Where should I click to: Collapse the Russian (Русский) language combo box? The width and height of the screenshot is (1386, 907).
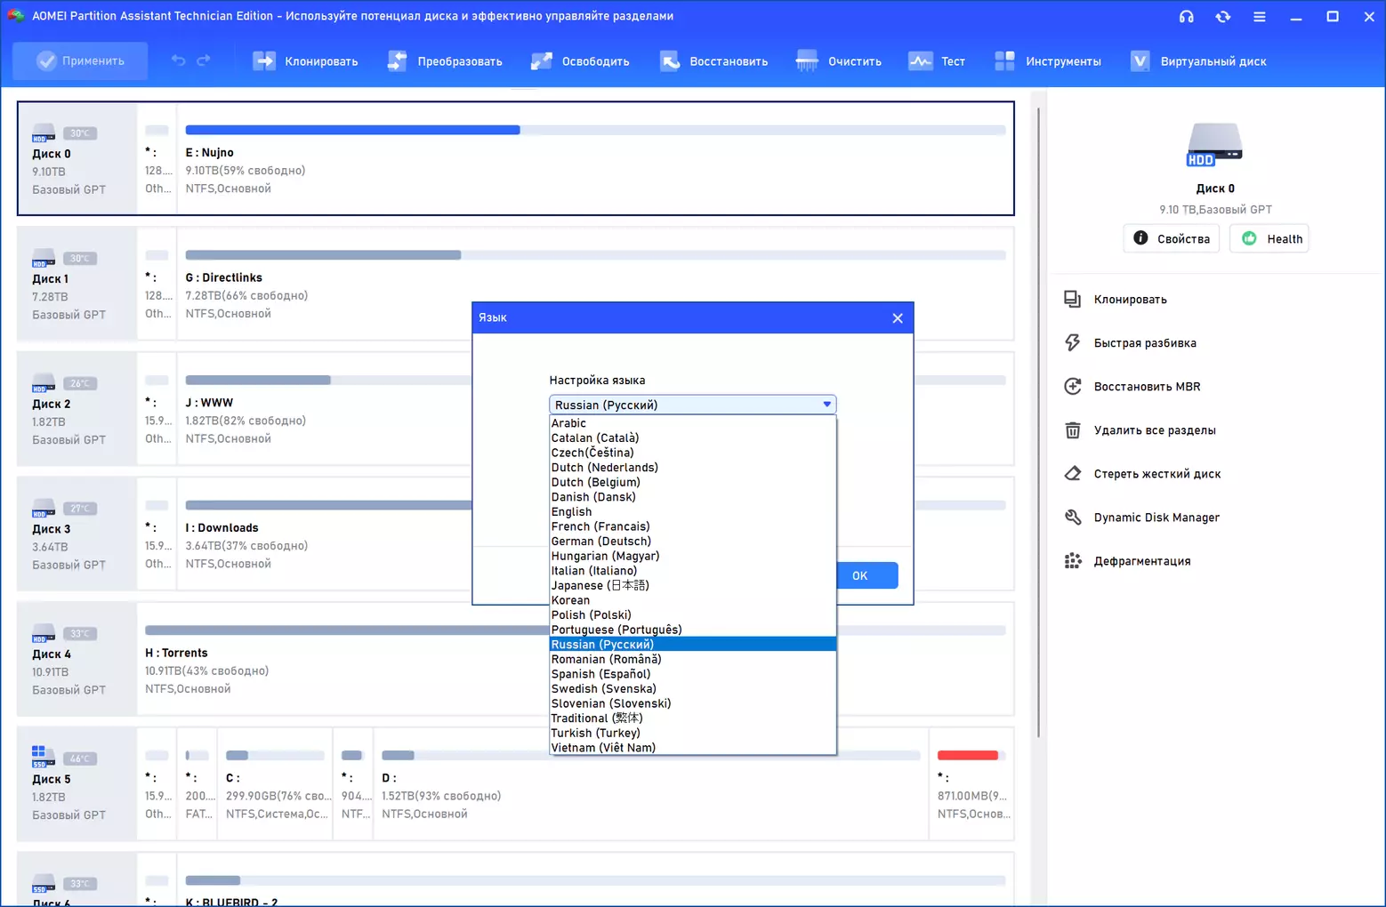693,405
